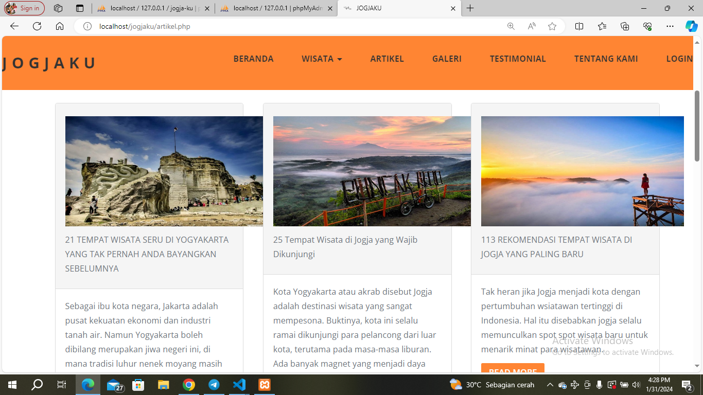The height and width of the screenshot is (395, 703).
Task: Open Microsoft Store from the taskbar
Action: (138, 385)
